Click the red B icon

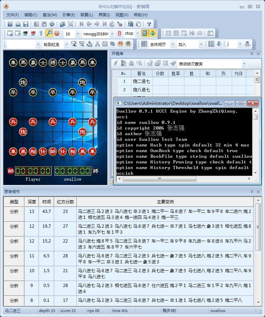[119, 33]
